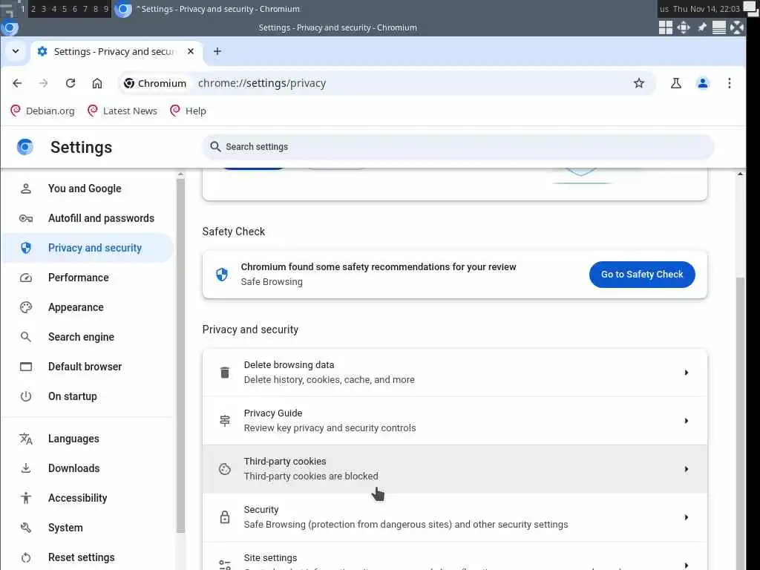The width and height of the screenshot is (760, 570).
Task: Click the System wrench icon
Action: coord(26,528)
